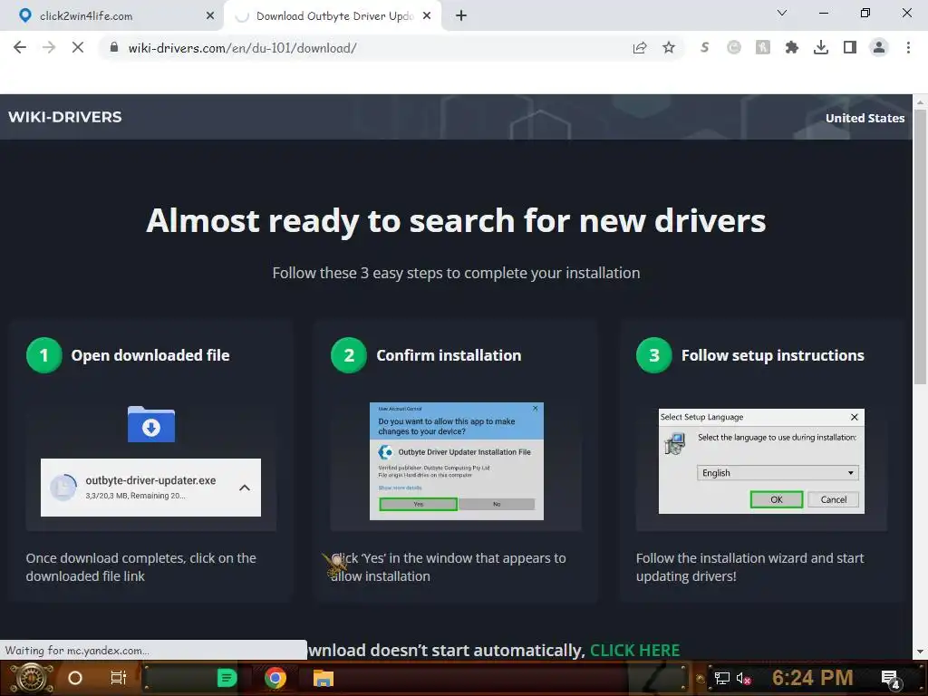Click the WIKI-DRIVERS logo

point(65,117)
